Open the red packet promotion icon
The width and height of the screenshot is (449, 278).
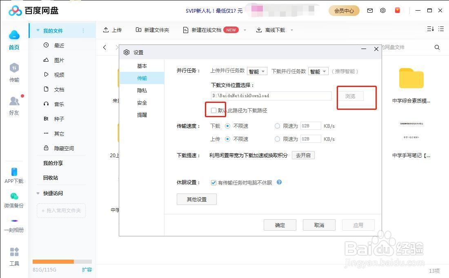point(397,10)
